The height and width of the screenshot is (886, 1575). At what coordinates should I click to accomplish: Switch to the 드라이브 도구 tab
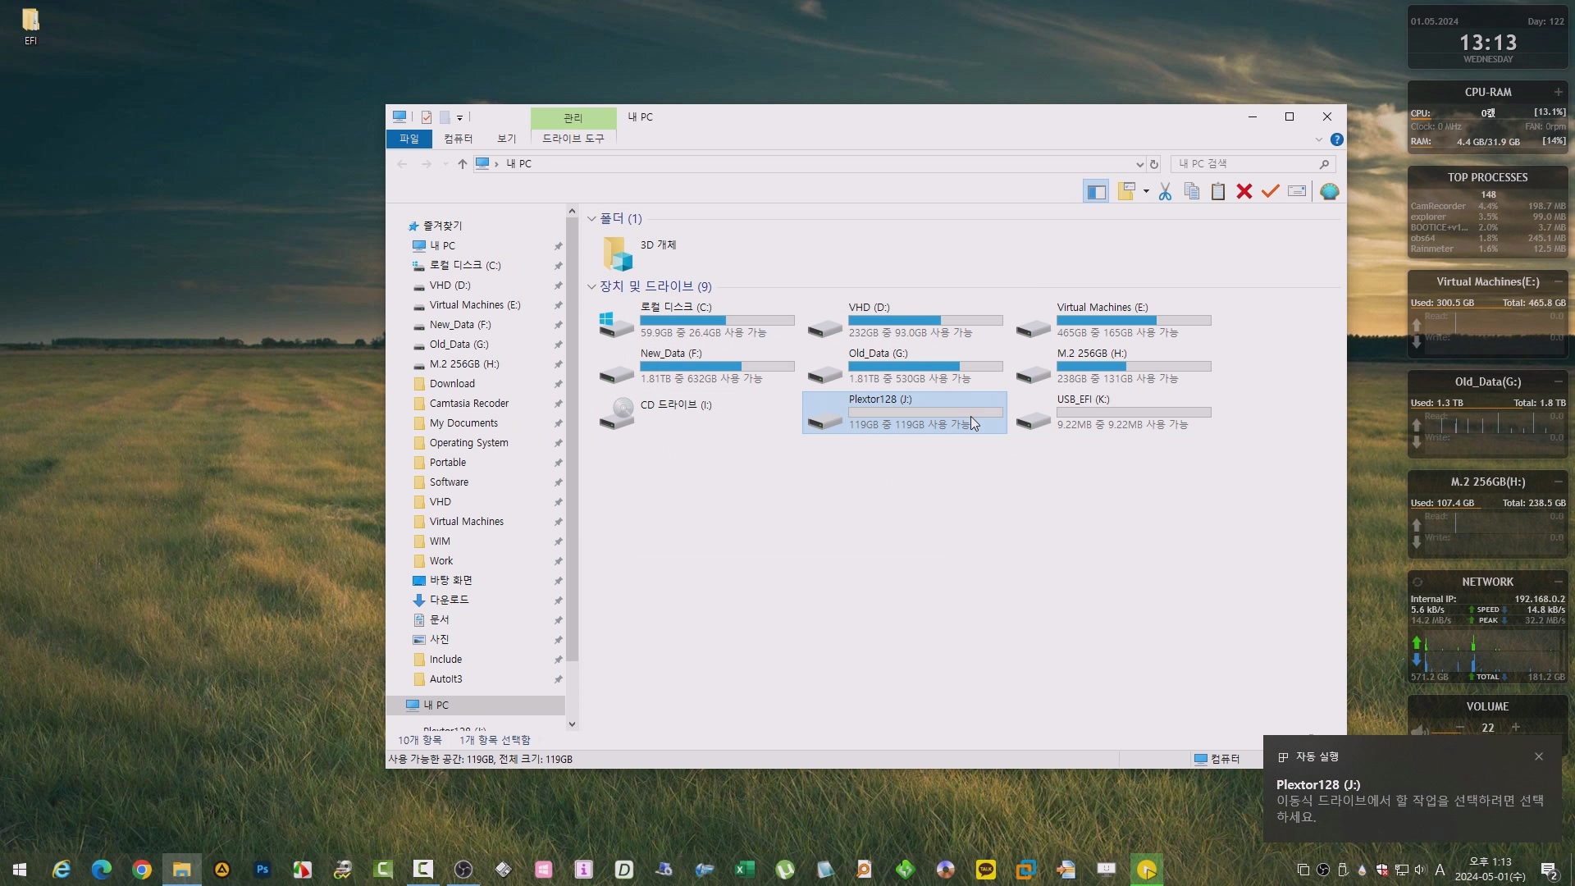573,139
